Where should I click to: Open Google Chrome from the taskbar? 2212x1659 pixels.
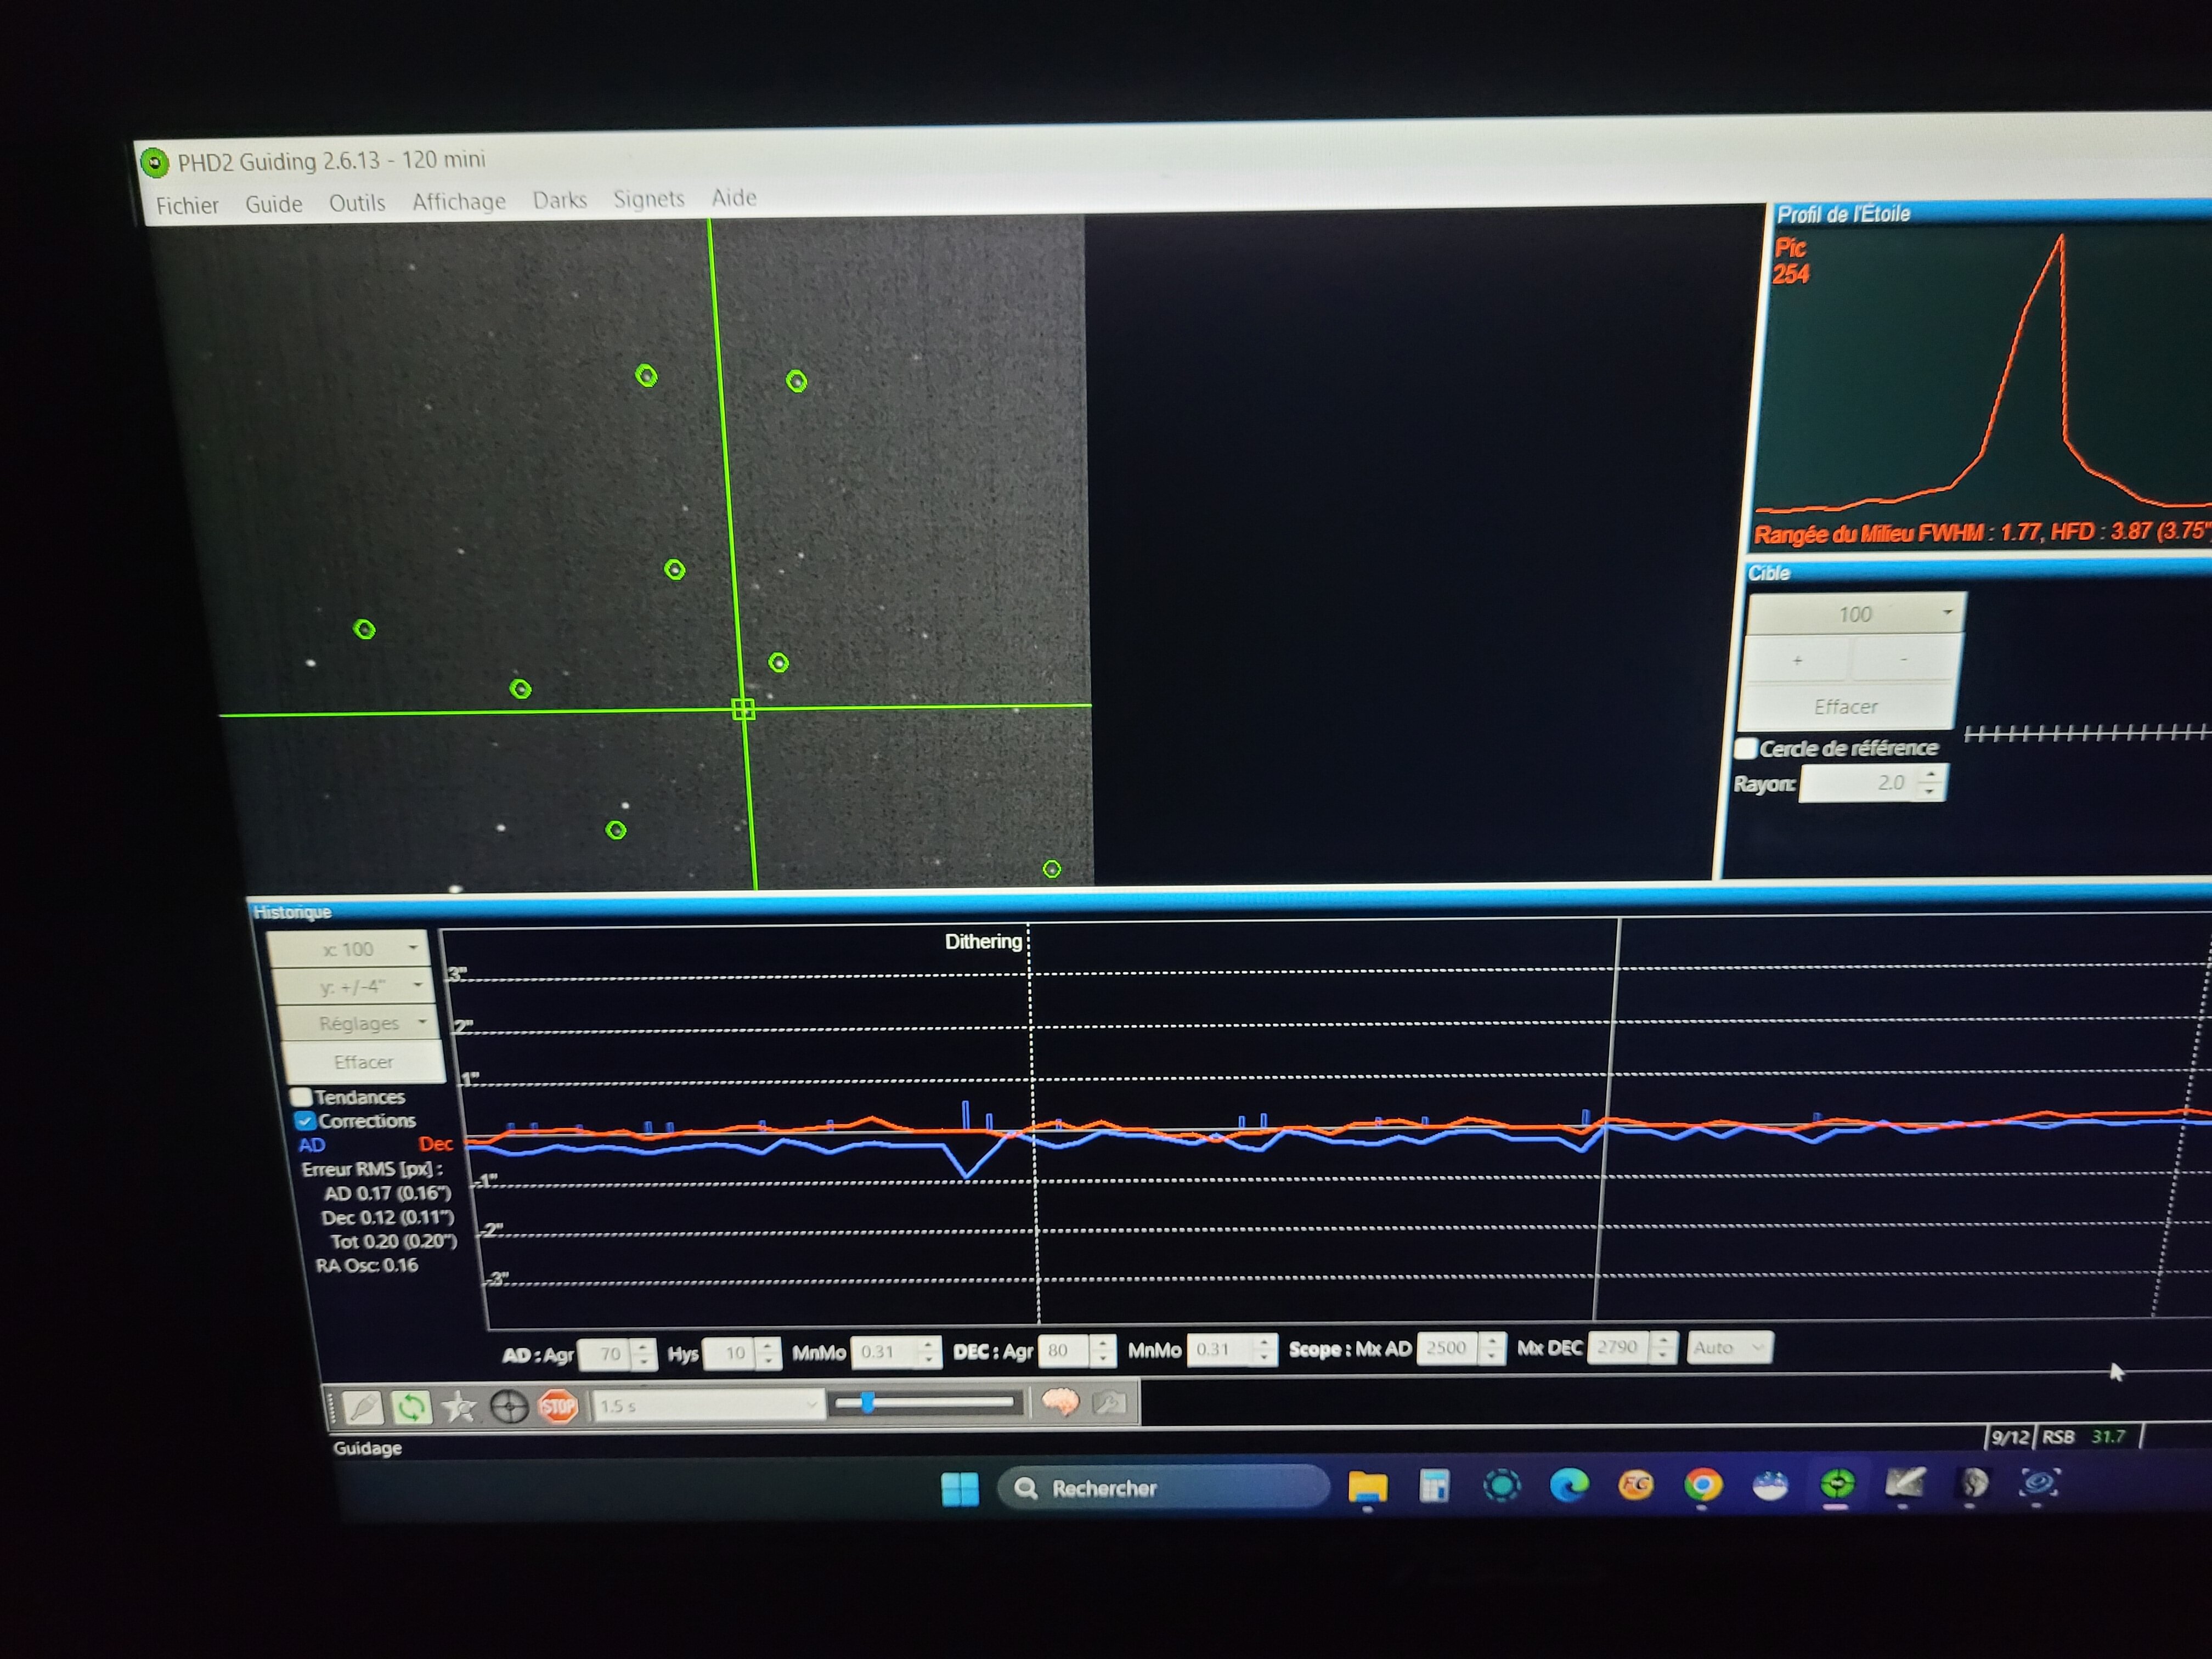coord(1702,1485)
